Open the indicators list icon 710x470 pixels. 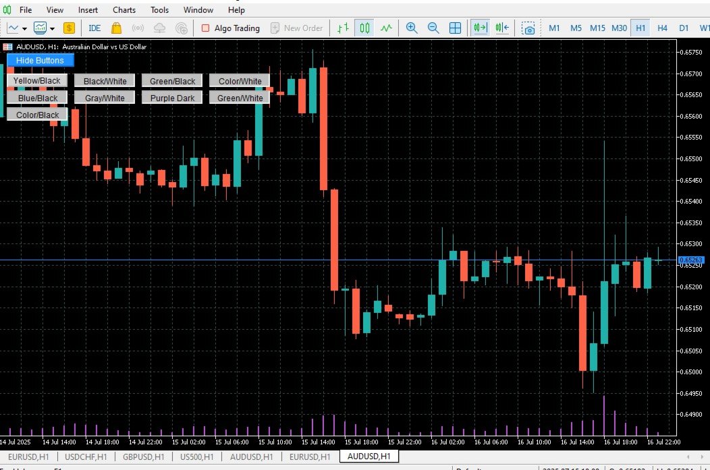pos(40,28)
